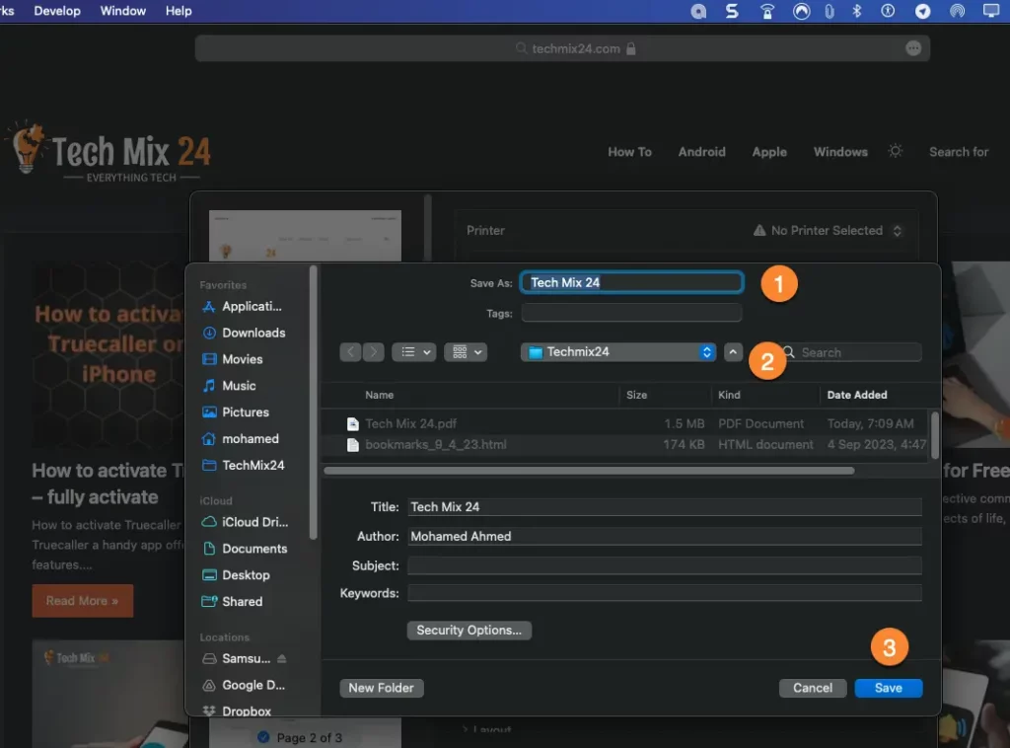Collapse the dialog with the chevron button
The image size is (1010, 748).
pyautogui.click(x=733, y=351)
